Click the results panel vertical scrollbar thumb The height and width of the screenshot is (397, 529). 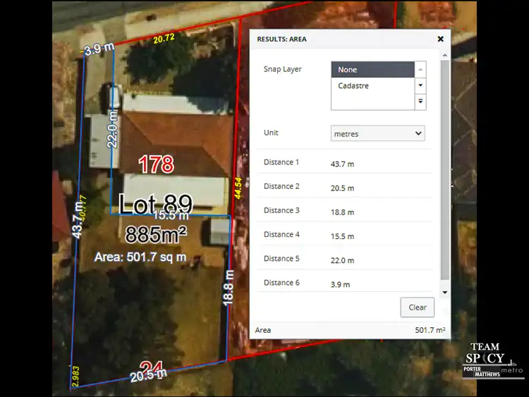point(444,169)
